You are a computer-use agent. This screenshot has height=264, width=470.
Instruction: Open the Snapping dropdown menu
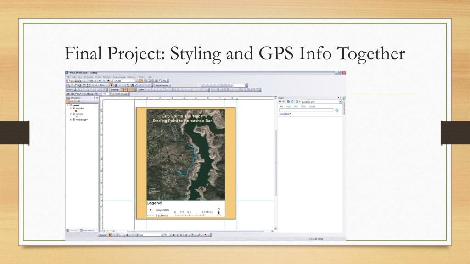click(115, 89)
